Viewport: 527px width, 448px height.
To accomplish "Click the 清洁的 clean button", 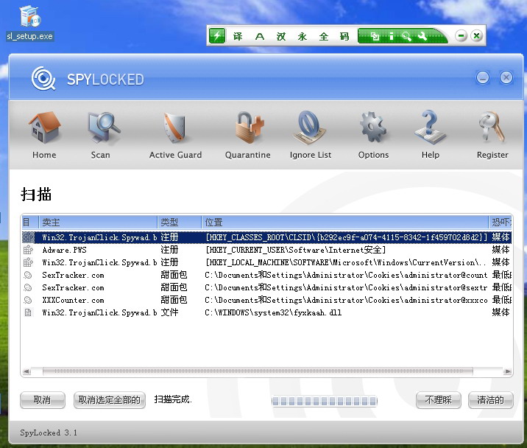I will pos(490,400).
